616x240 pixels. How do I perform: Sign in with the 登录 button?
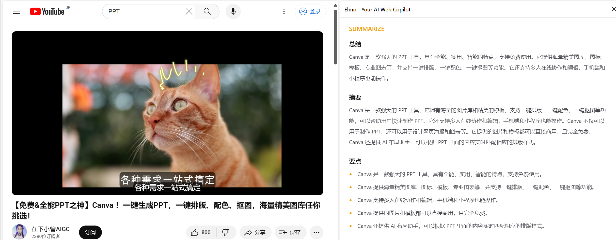point(310,11)
